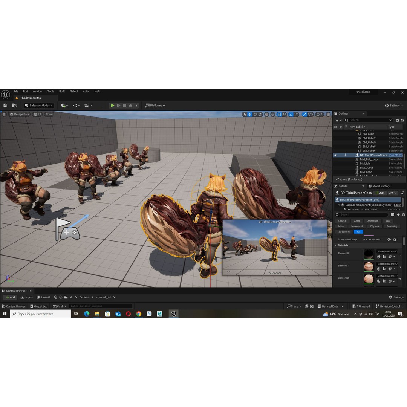Select the Physics category filter in Details

(x=375, y=226)
